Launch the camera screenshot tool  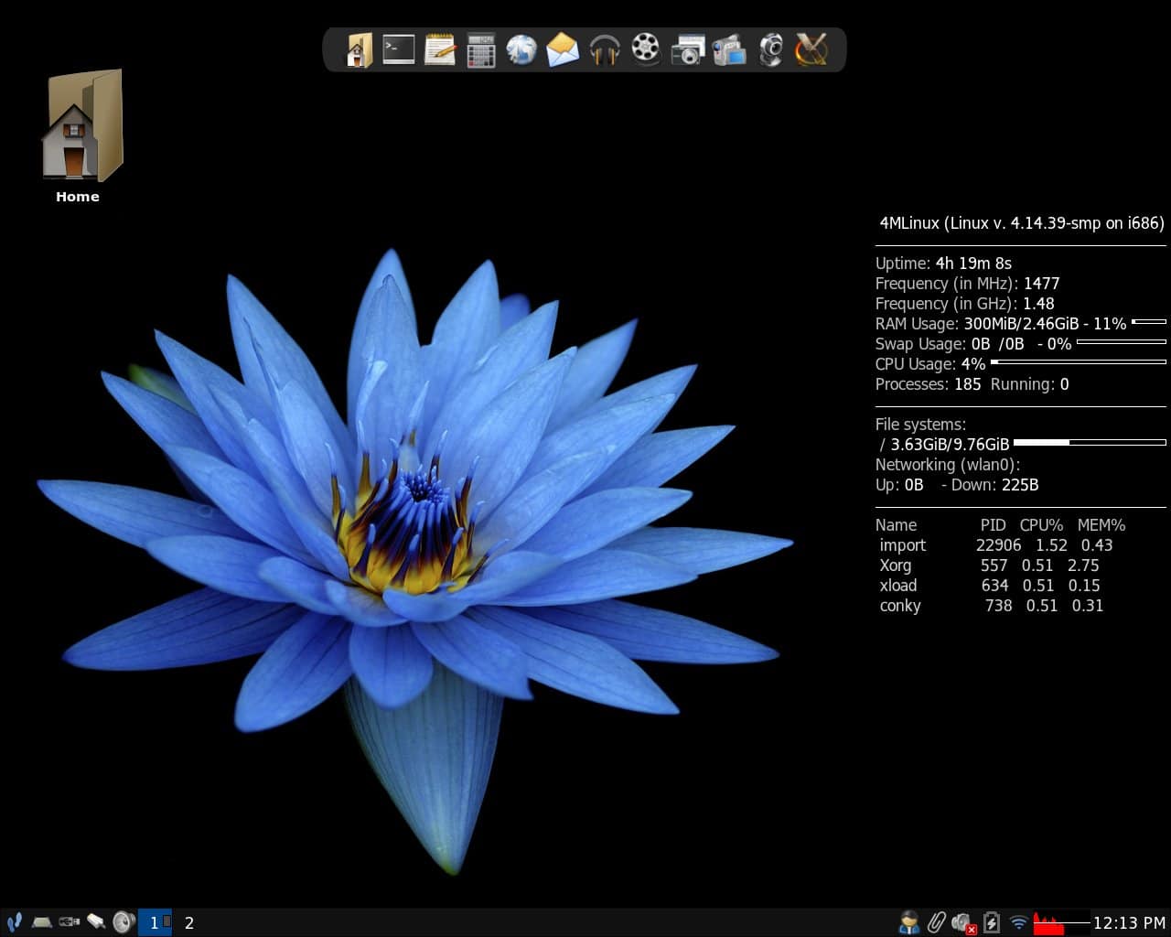point(687,49)
